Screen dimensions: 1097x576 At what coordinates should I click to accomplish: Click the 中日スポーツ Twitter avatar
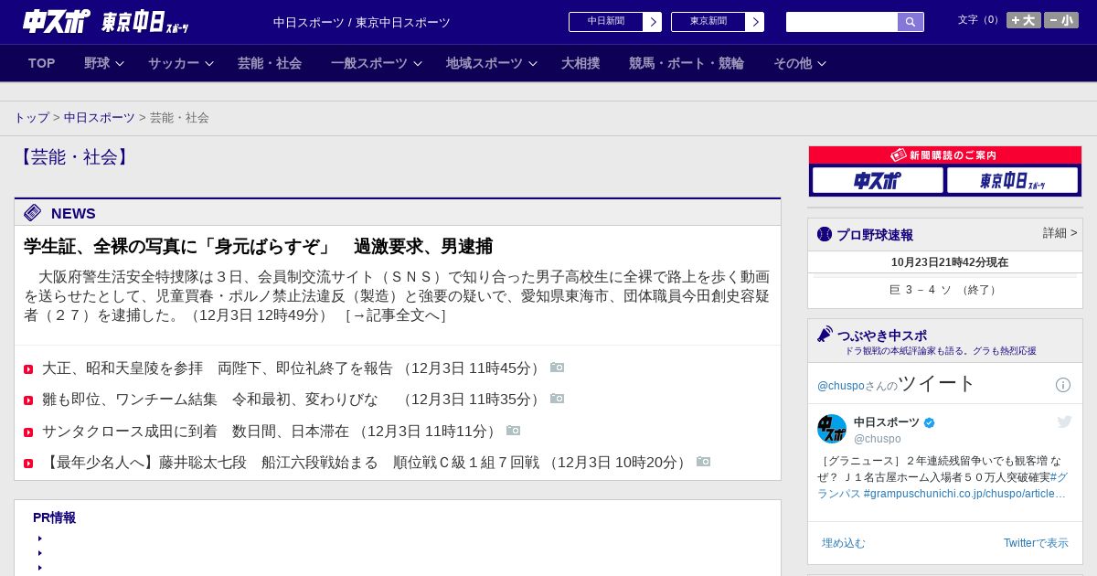832,429
